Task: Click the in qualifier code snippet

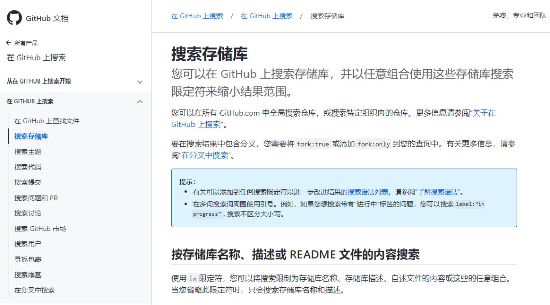Action: coord(193,279)
